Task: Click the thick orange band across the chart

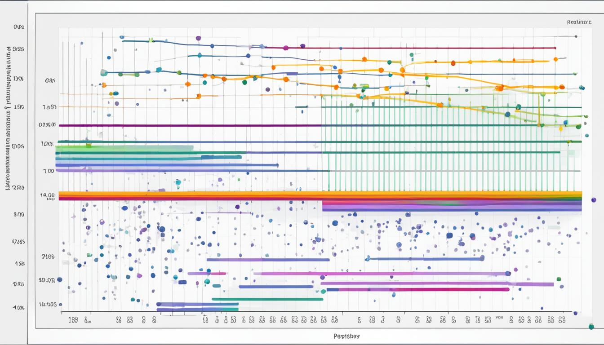Action: coord(320,195)
